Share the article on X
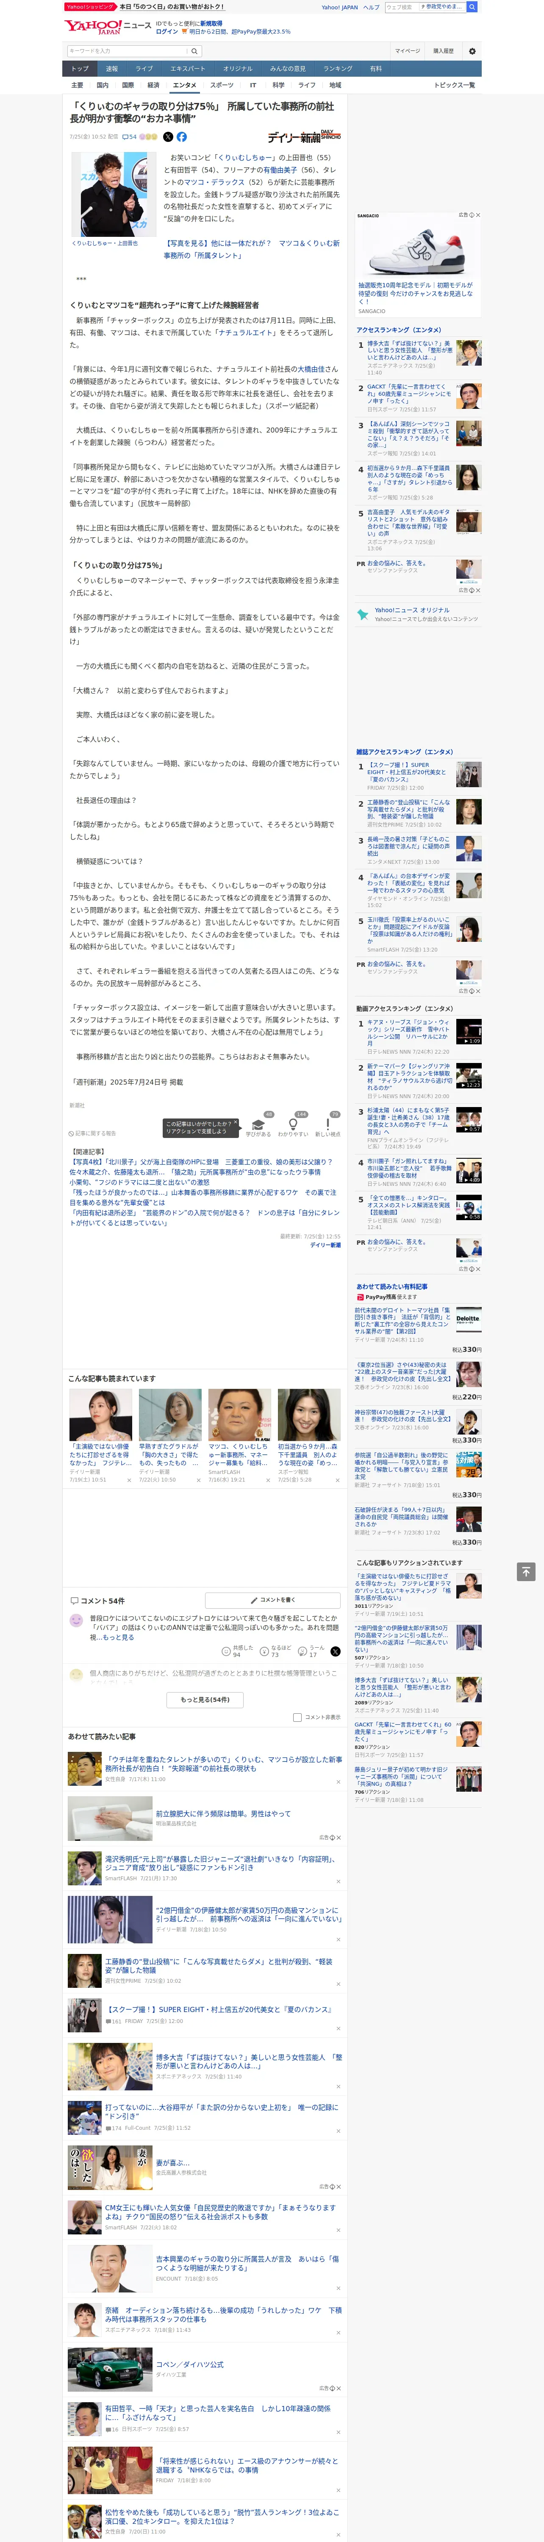 click(168, 137)
